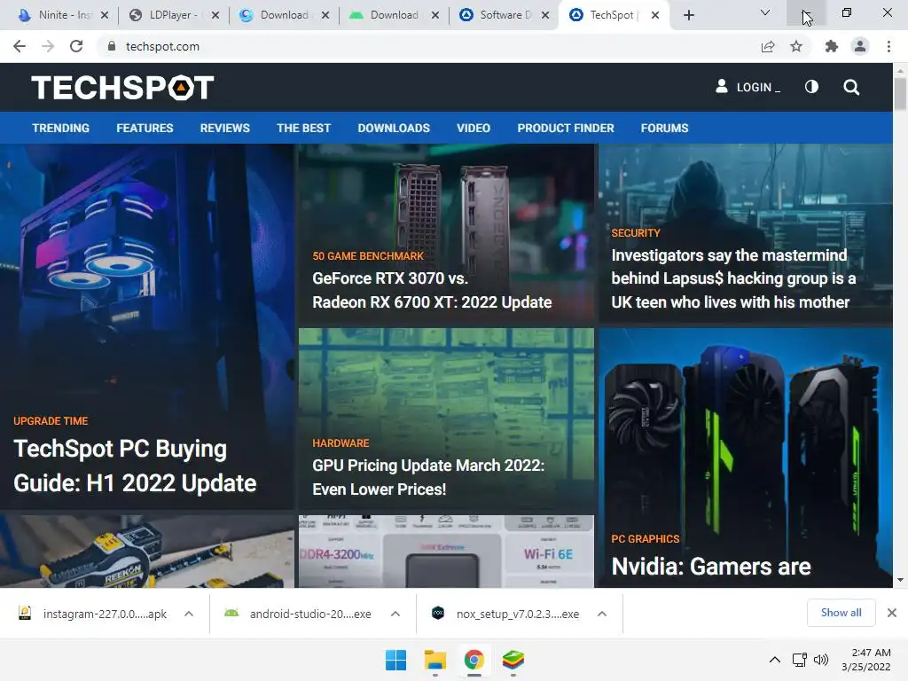This screenshot has height=681, width=908.
Task: Click the page vertical scrollbar thumb
Action: [x=900, y=94]
